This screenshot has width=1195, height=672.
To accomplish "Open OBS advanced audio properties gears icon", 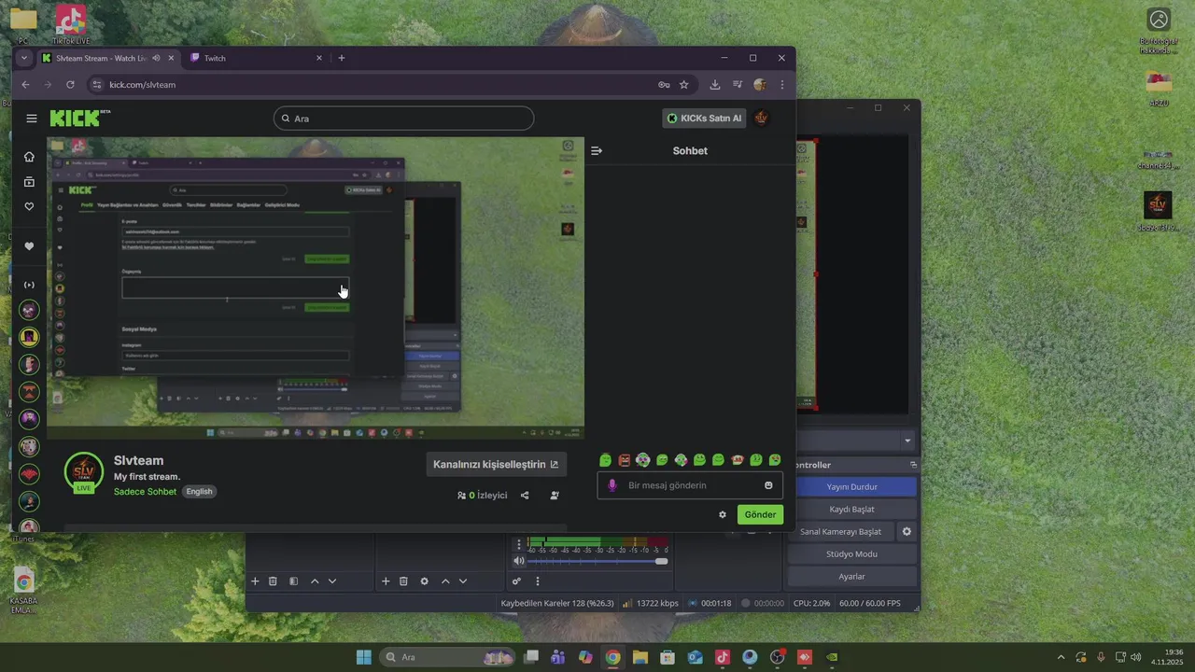I will pyautogui.click(x=516, y=581).
